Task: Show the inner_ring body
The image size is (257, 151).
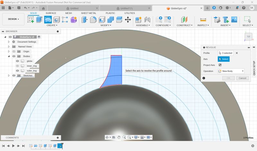Action: [17, 66]
